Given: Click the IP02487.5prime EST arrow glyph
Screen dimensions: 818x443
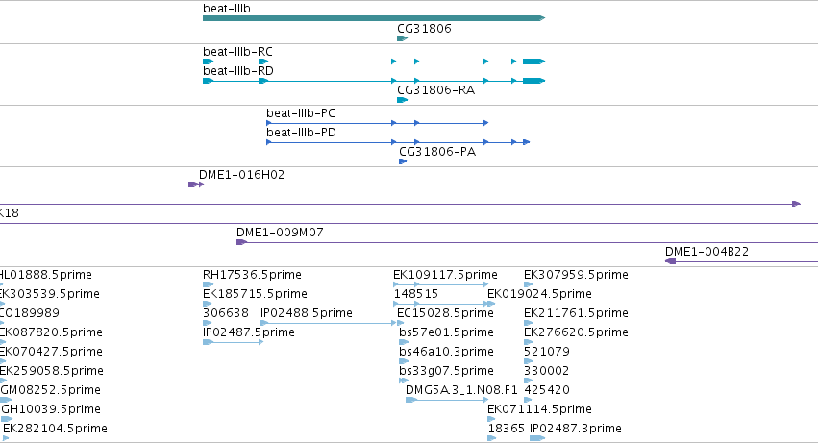Looking at the screenshot, I should (234, 342).
